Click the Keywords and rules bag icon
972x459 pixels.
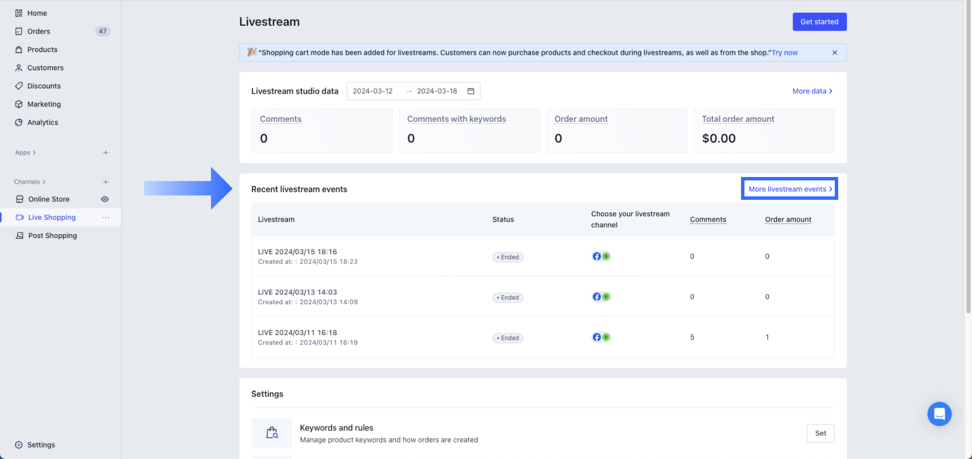[x=272, y=433]
